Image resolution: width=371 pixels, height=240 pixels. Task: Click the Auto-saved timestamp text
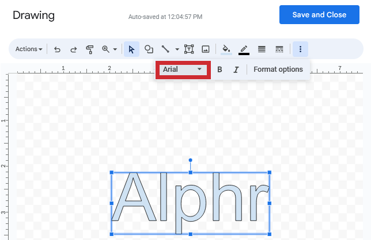(x=165, y=17)
